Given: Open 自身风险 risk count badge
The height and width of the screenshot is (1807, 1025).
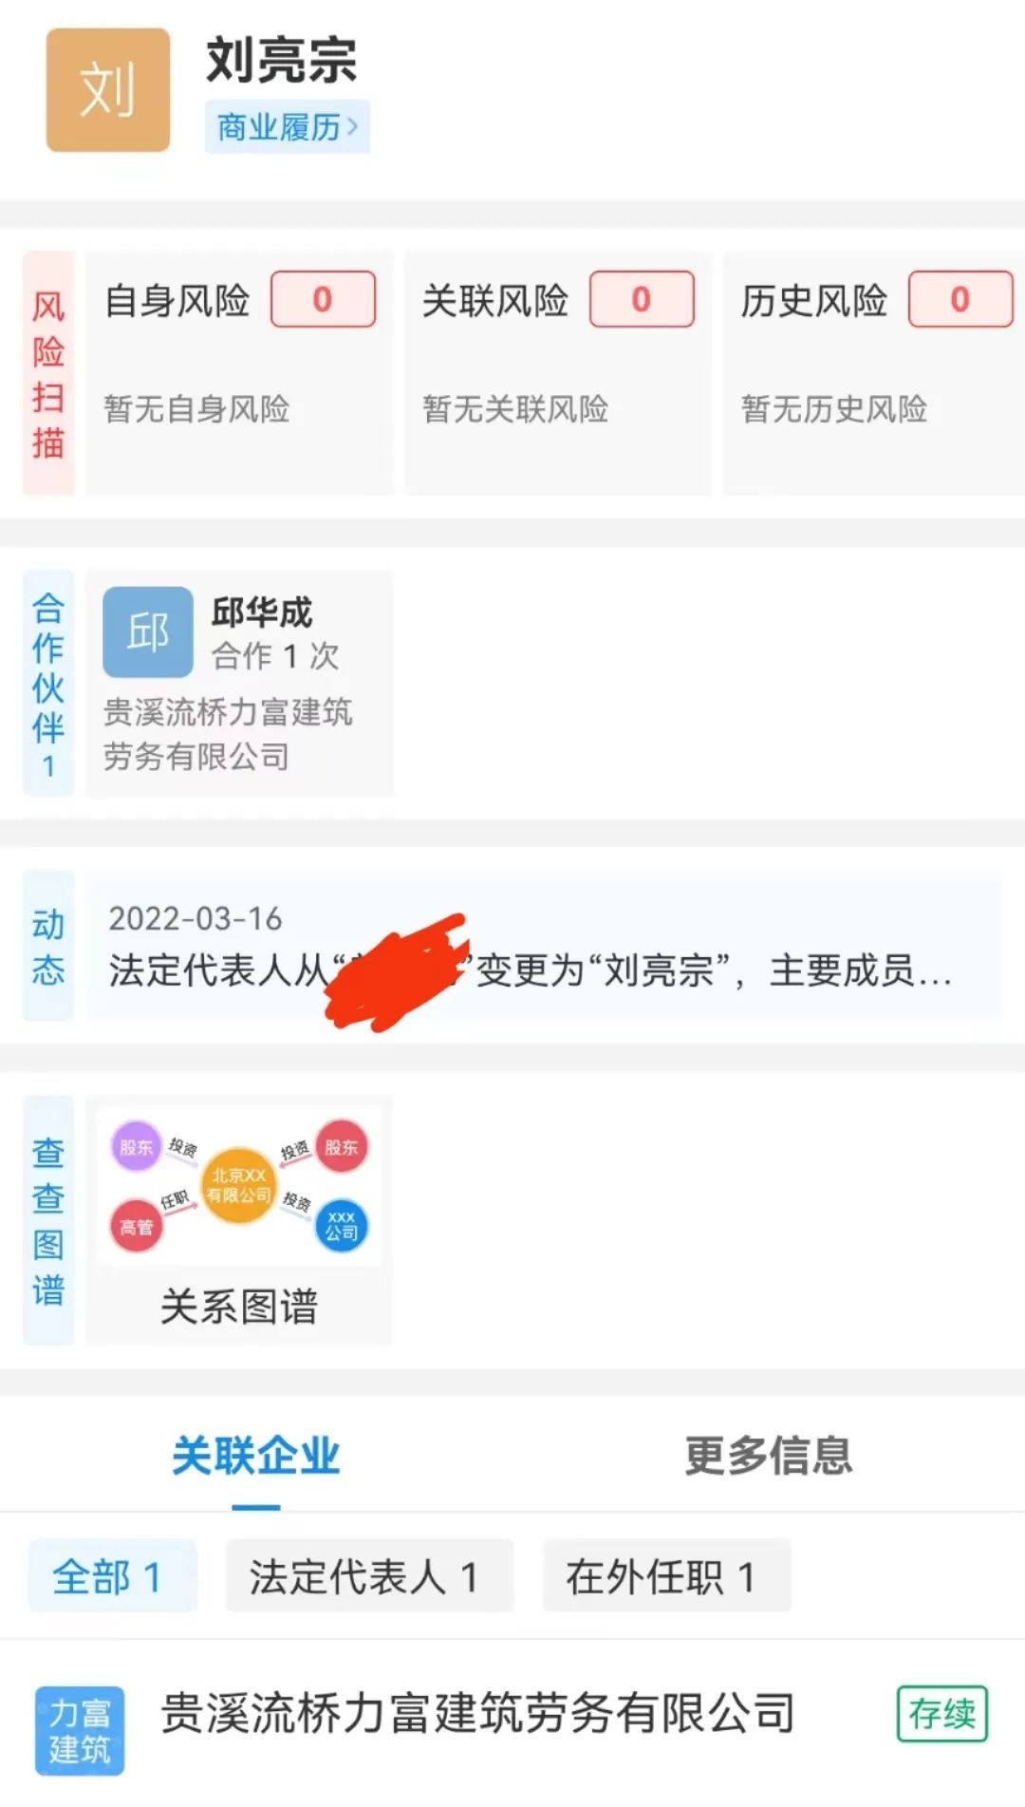Looking at the screenshot, I should pyautogui.click(x=323, y=300).
